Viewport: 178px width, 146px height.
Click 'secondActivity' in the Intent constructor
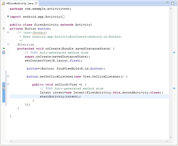tap(135, 93)
